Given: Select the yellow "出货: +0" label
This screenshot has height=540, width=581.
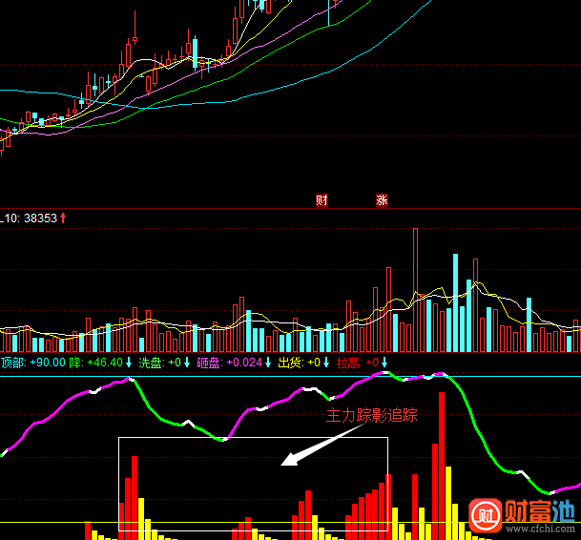Looking at the screenshot, I should click(x=299, y=363).
